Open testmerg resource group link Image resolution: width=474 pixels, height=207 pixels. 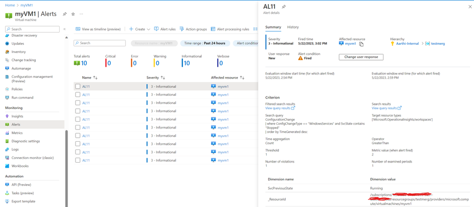(x=438, y=44)
